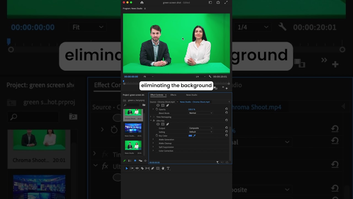Open the Workspaces icon in title bar
This screenshot has width=353, height=199.
[x=210, y=2]
